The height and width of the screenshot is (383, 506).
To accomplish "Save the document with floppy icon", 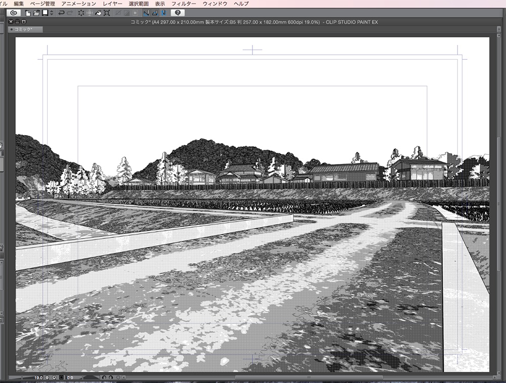I will 45,13.
